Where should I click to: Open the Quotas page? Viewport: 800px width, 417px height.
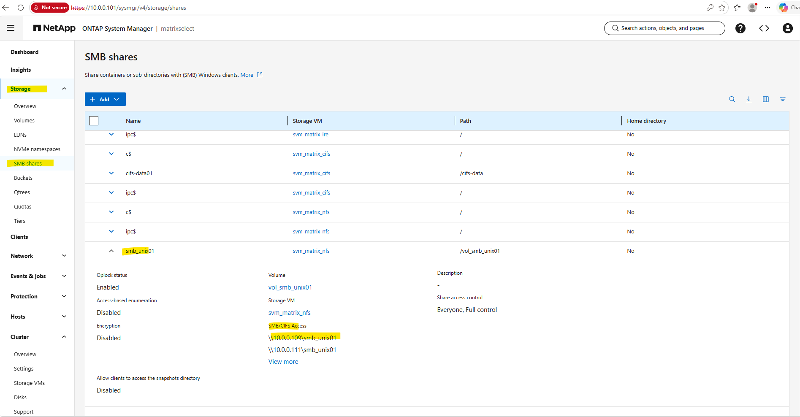(x=23, y=206)
